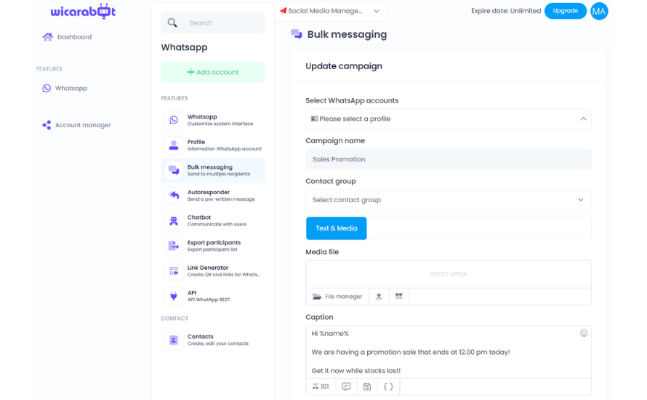Viewport: 647px width, 400px height.
Task: Click the 101 character count icon
Action: point(321,387)
